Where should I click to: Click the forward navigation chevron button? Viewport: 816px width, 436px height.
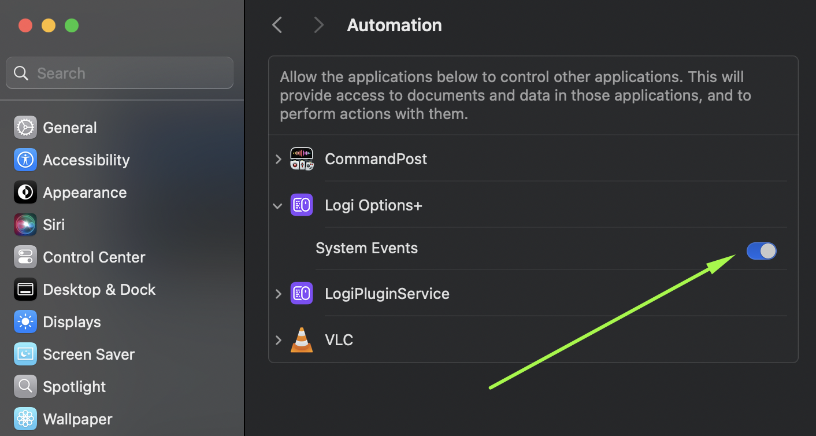(x=318, y=25)
